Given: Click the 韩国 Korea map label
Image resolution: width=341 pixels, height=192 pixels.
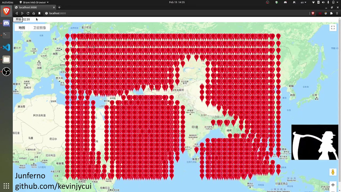Looking at the screenshot, I should pos(293,95).
